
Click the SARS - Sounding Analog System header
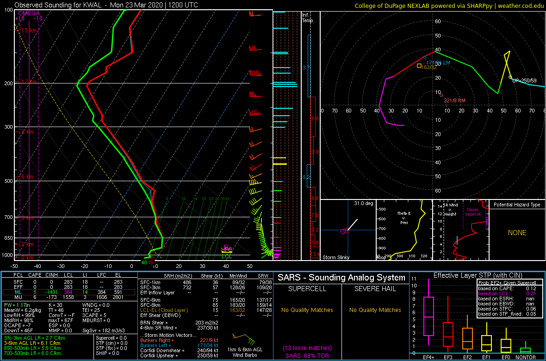pos(341,278)
